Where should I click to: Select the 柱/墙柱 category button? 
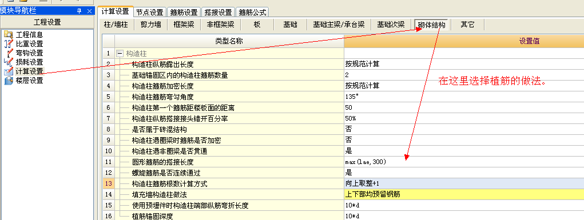click(116, 25)
